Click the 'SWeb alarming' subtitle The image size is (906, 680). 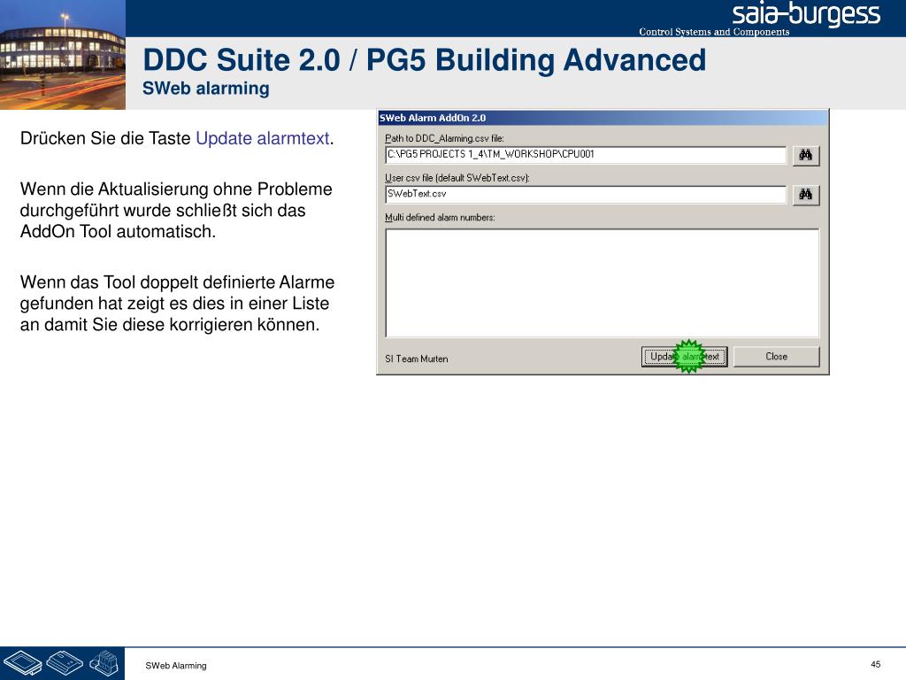[205, 89]
